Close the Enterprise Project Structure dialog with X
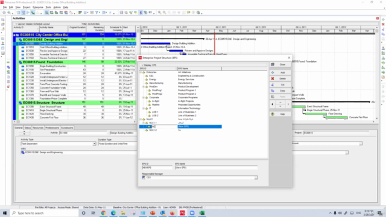 coord(289,58)
